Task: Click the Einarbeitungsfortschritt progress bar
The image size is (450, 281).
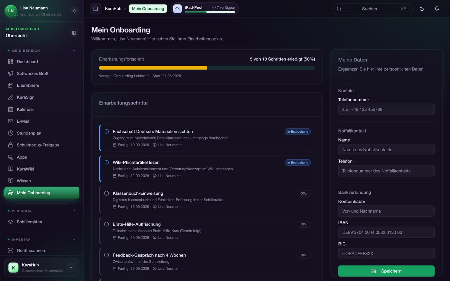Action: [207, 68]
